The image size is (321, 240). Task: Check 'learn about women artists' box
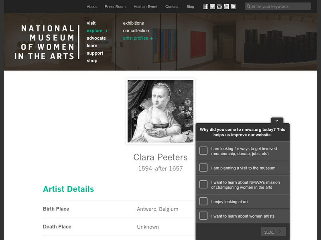point(203,216)
